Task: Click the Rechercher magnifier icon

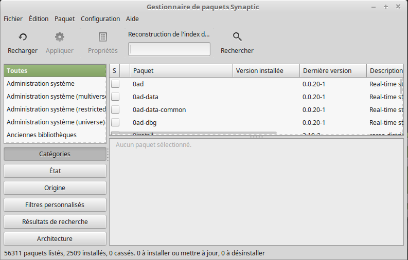Action: coord(237,37)
